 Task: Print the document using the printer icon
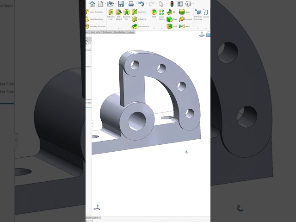tap(131, 4)
